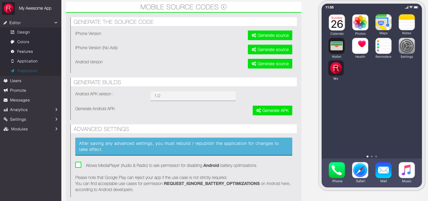Click the Generate APK button
This screenshot has width=428, height=201.
point(272,110)
